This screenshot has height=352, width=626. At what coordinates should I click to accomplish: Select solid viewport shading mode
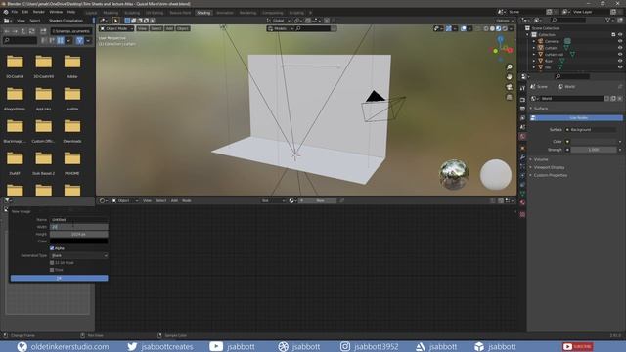pyautogui.click(x=492, y=28)
